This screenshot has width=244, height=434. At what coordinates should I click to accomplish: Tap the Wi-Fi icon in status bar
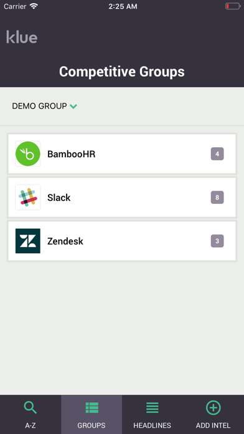pyautogui.click(x=34, y=6)
